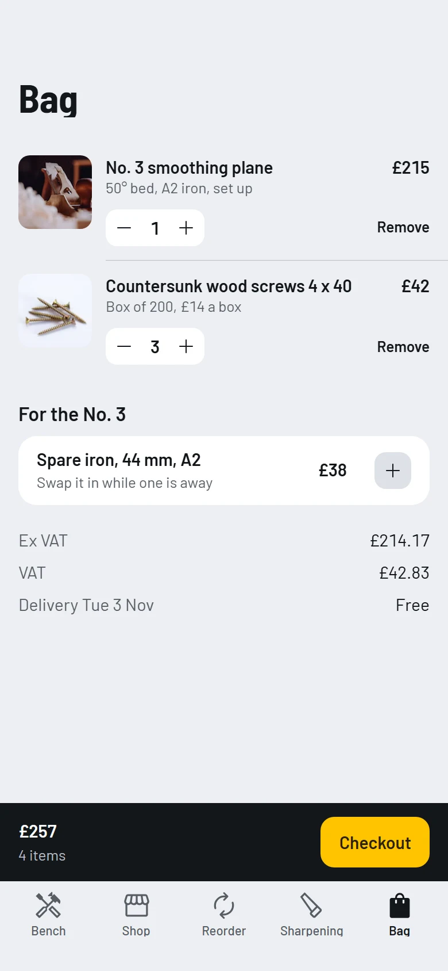Open the wood screws product thumbnail
The image size is (448, 971).
55,311
